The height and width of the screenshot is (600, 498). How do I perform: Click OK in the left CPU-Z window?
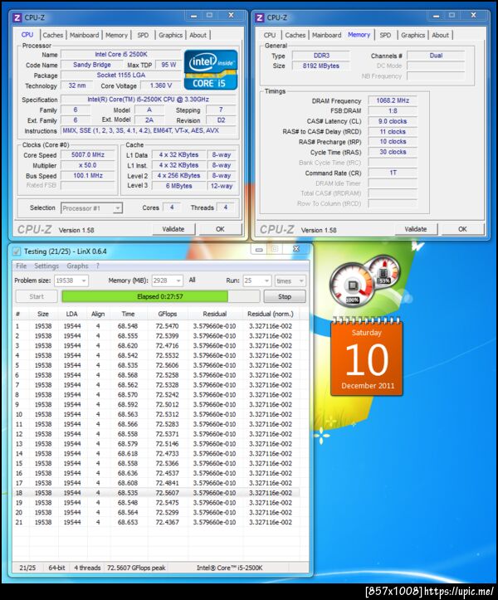220,229
